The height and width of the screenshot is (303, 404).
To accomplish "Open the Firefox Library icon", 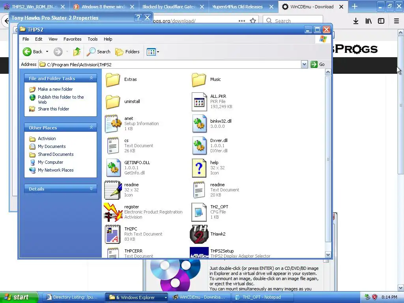I will pyautogui.click(x=368, y=21).
